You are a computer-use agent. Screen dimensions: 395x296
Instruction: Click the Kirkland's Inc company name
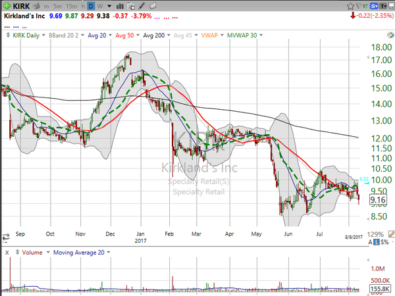click(24, 16)
